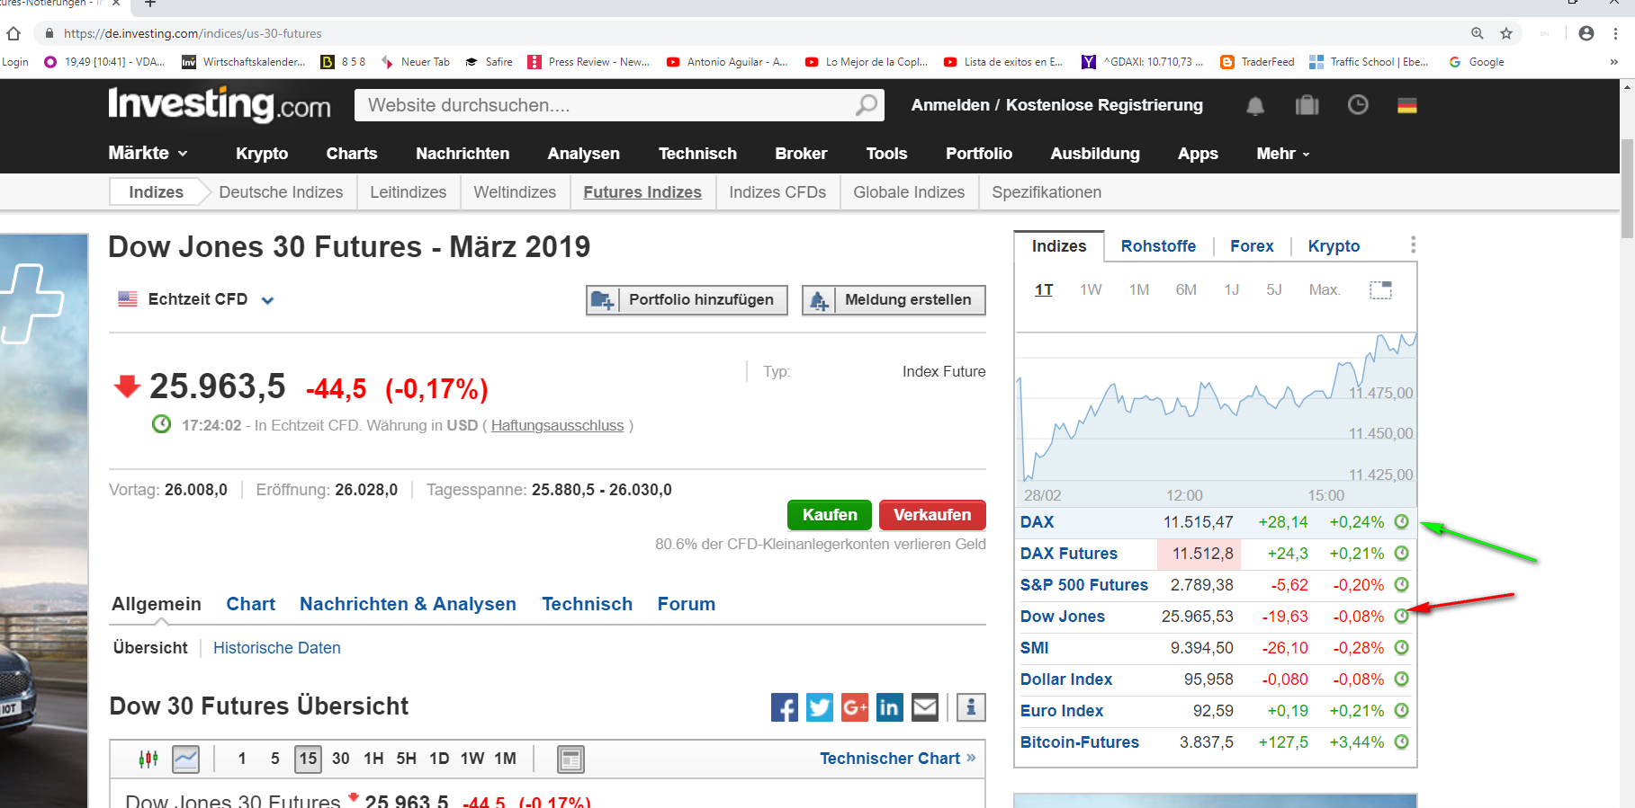1635x808 pixels.
Task: Click the info icon beside share buttons
Action: pyautogui.click(x=971, y=707)
